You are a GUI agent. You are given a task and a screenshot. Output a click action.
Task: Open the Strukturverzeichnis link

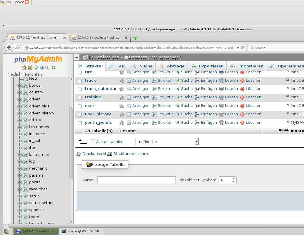tap(131, 154)
